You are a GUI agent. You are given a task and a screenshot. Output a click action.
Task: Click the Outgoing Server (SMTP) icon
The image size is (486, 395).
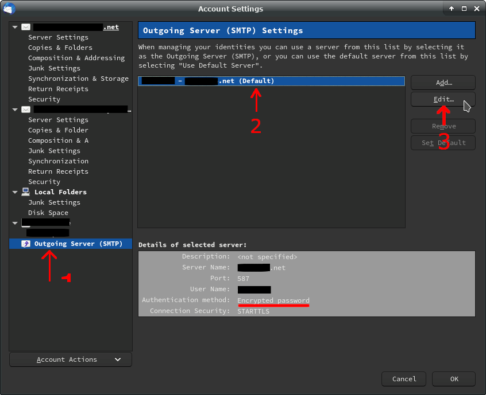(26, 244)
